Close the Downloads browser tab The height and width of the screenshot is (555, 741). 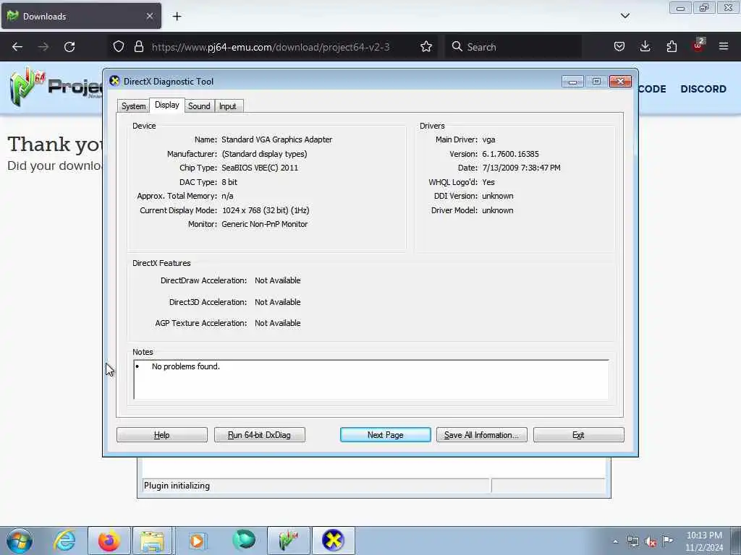click(149, 16)
